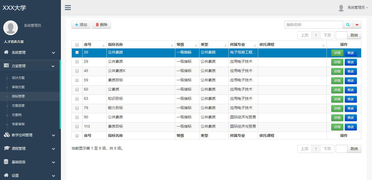The image size is (372, 180).
Task: Sort by 类型 column sort arrows
Action: point(226,46)
